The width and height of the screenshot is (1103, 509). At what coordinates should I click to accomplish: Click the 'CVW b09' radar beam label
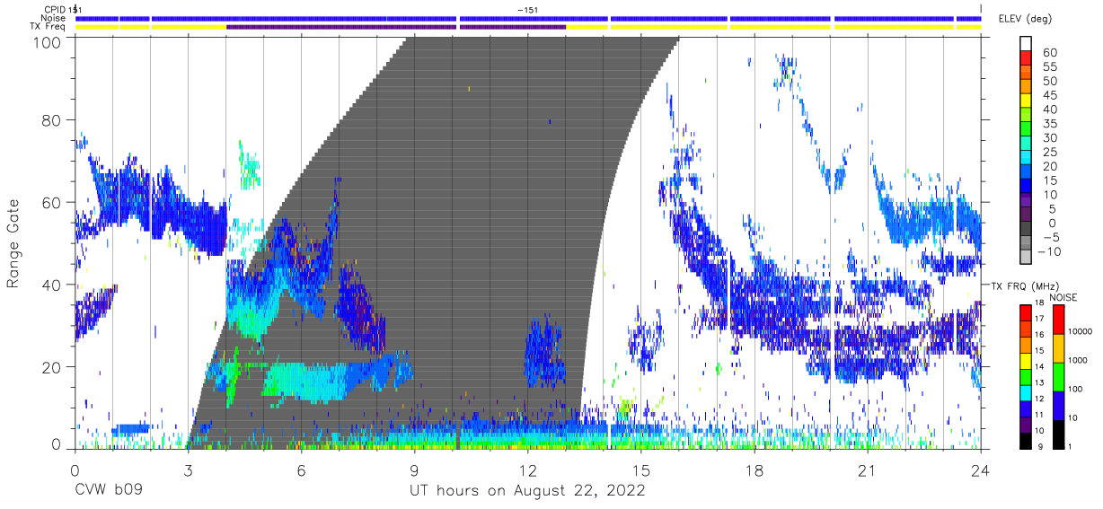(x=108, y=491)
